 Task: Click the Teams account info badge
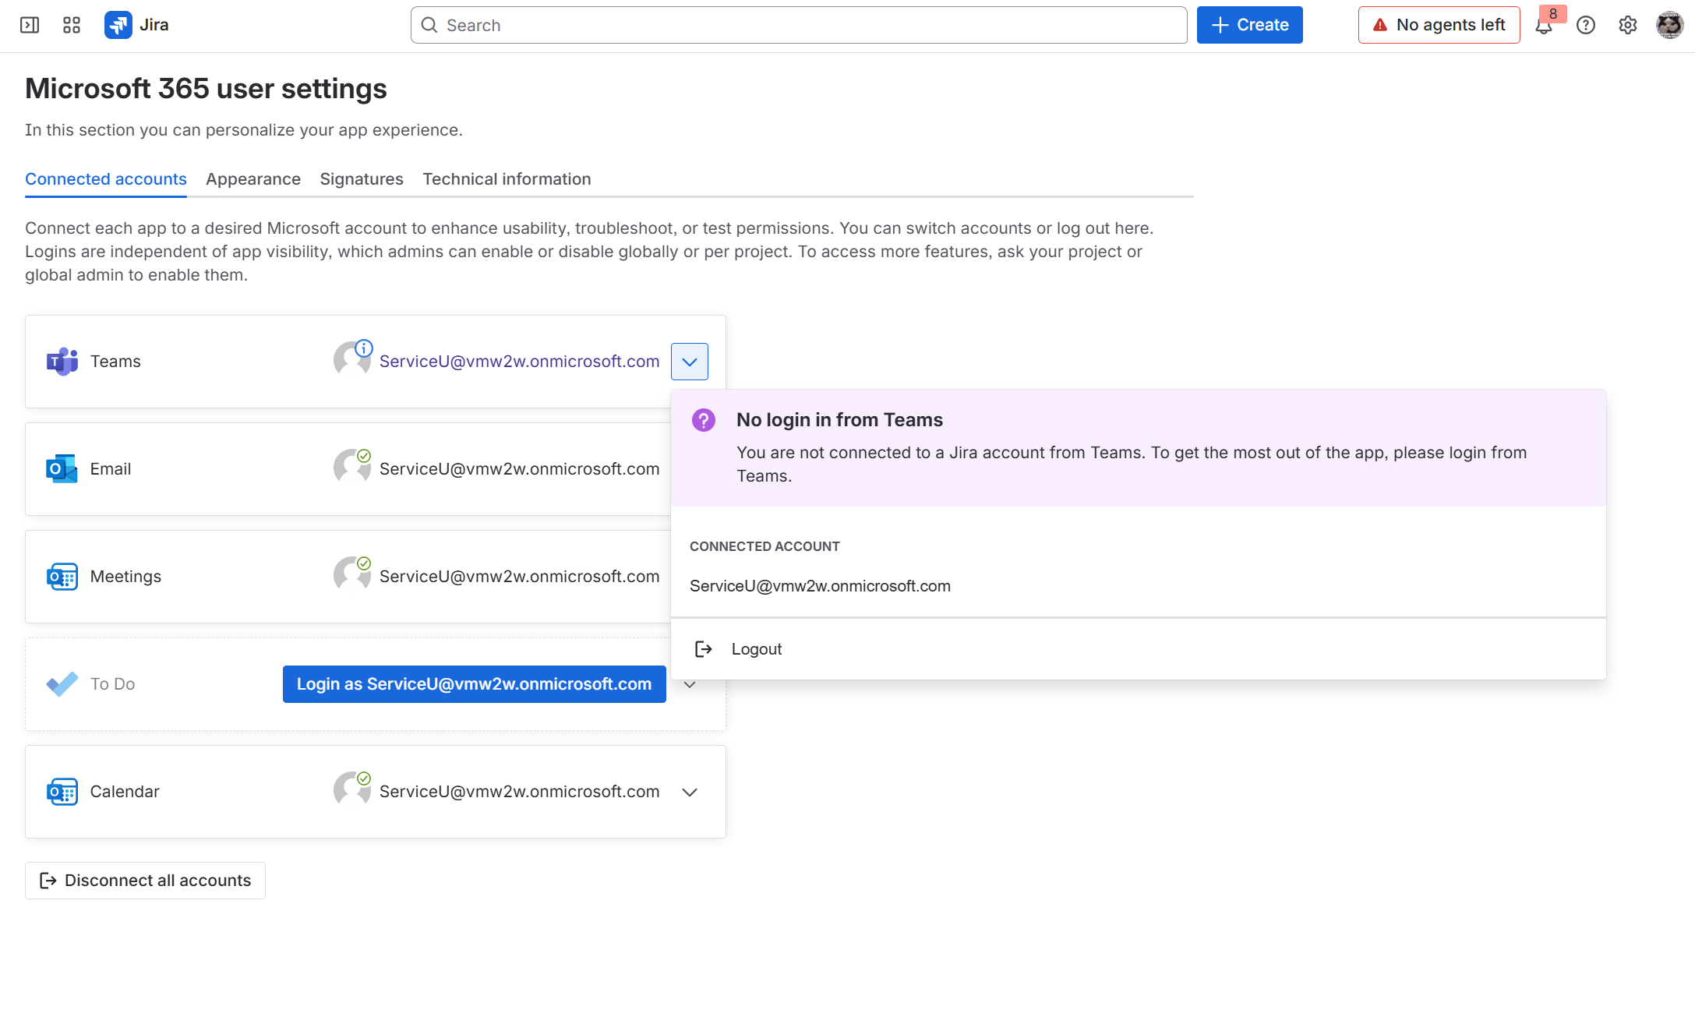(x=364, y=348)
